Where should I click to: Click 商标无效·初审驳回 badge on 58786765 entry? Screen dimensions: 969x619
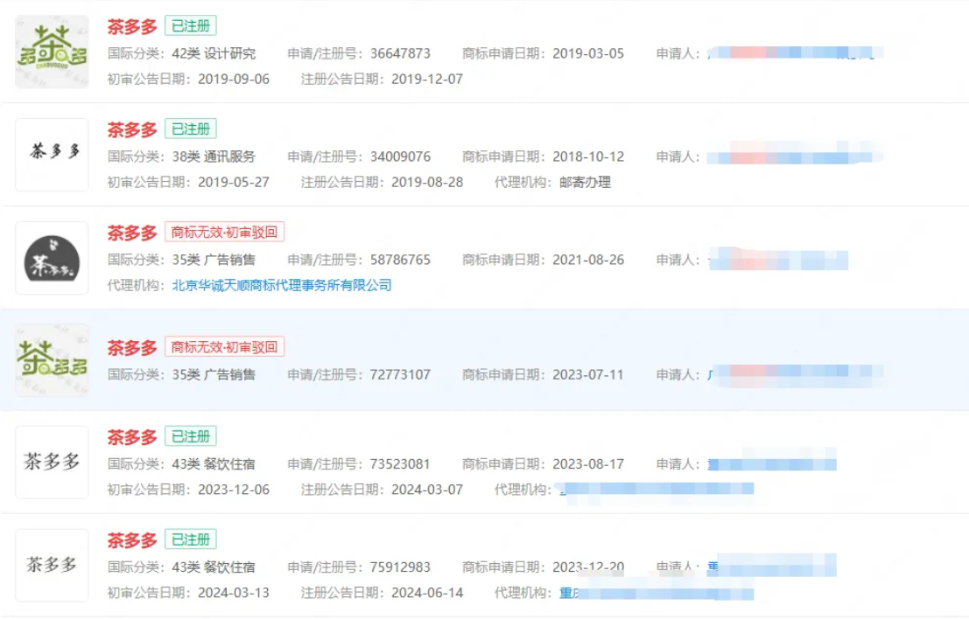(x=224, y=232)
